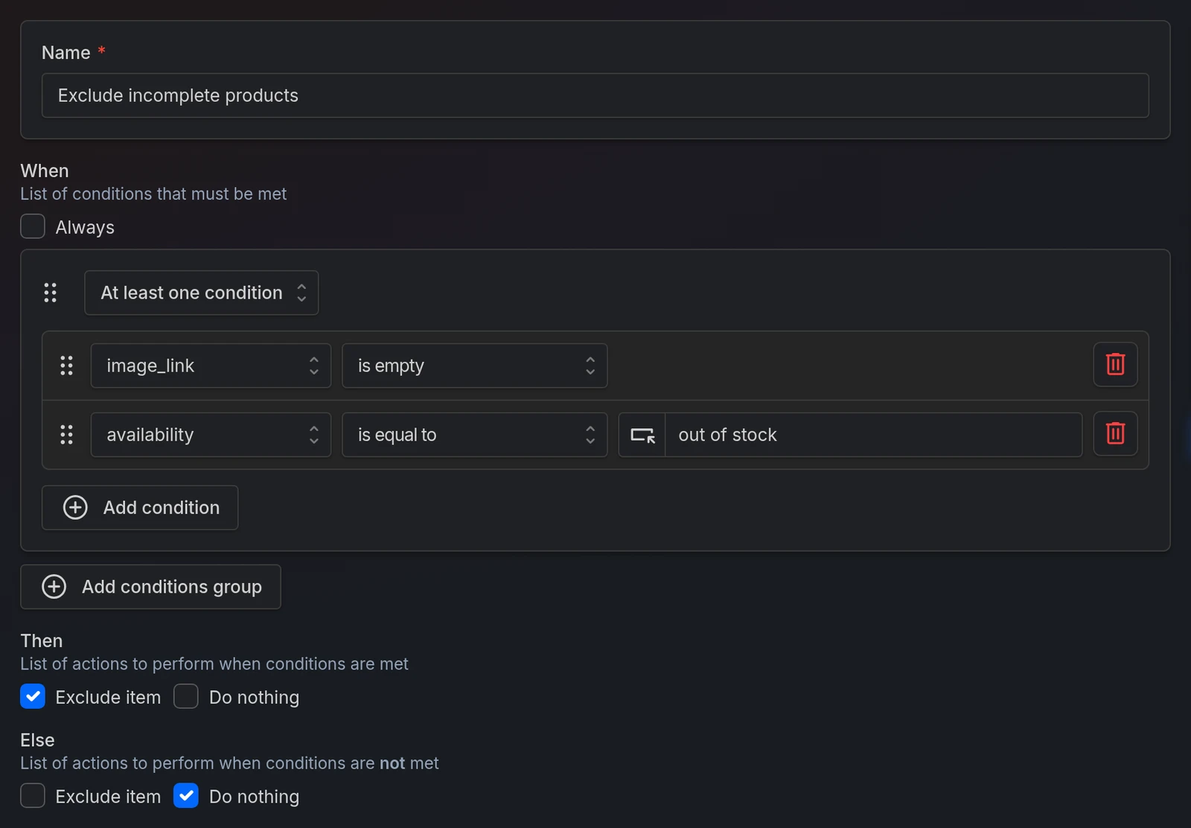1191x828 pixels.
Task: Uncheck Exclude item under Then
Action: 33,696
